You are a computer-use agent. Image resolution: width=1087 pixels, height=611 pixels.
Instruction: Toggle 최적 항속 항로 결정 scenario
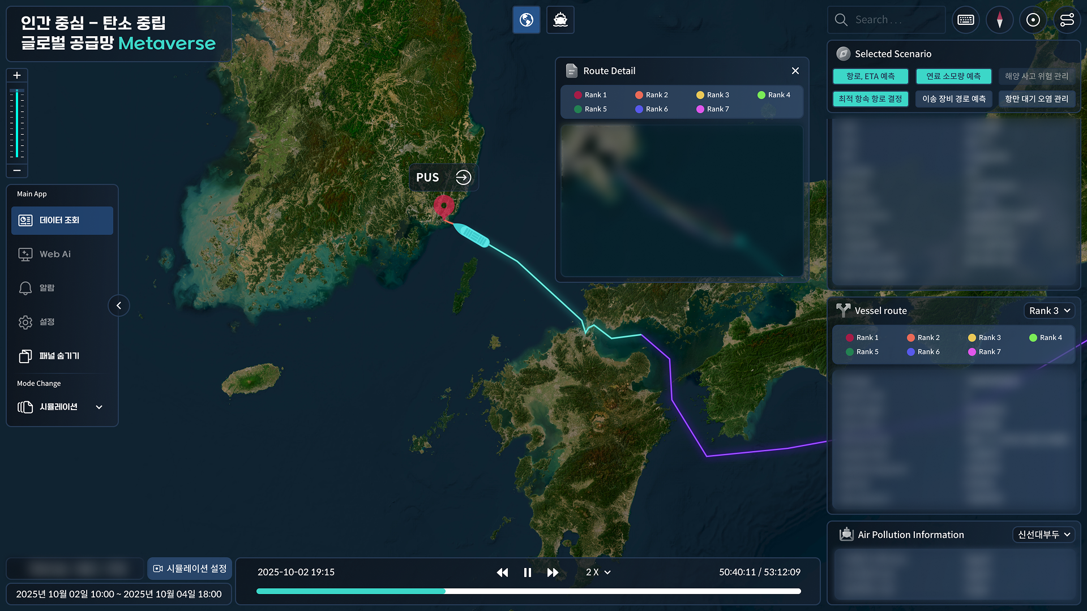(x=871, y=99)
